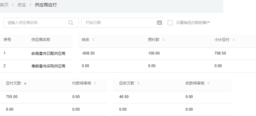Sort by 应收欠款 column arrows

(x=138, y=83)
